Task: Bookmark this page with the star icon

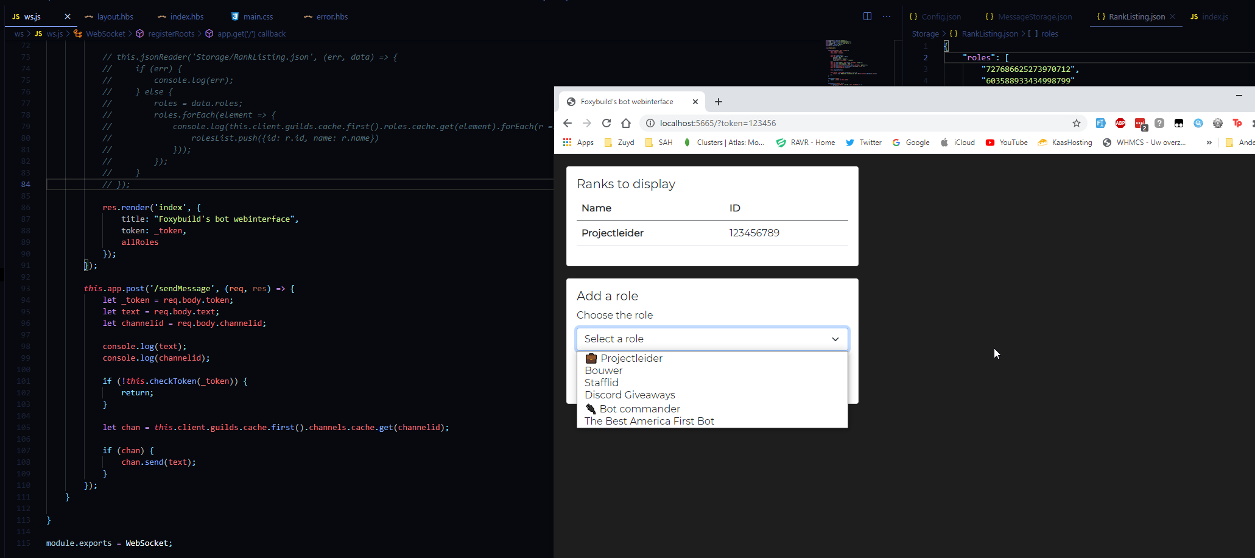Action: [1077, 123]
